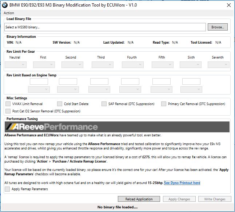Click the '15-25bhp' gains text
The image size is (235, 212).
click(155, 183)
